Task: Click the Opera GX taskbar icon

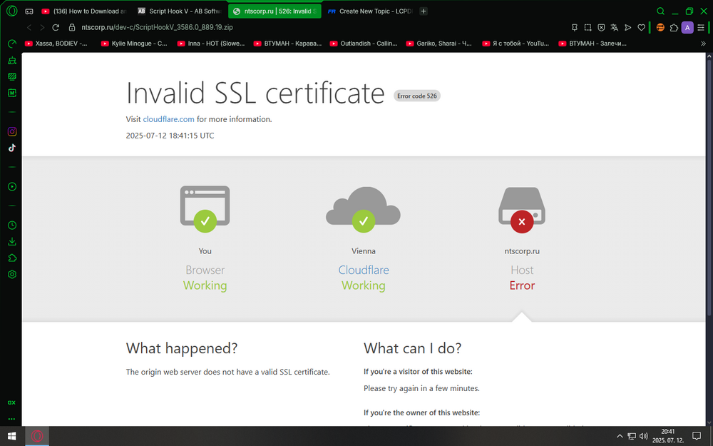Action: 37,437
